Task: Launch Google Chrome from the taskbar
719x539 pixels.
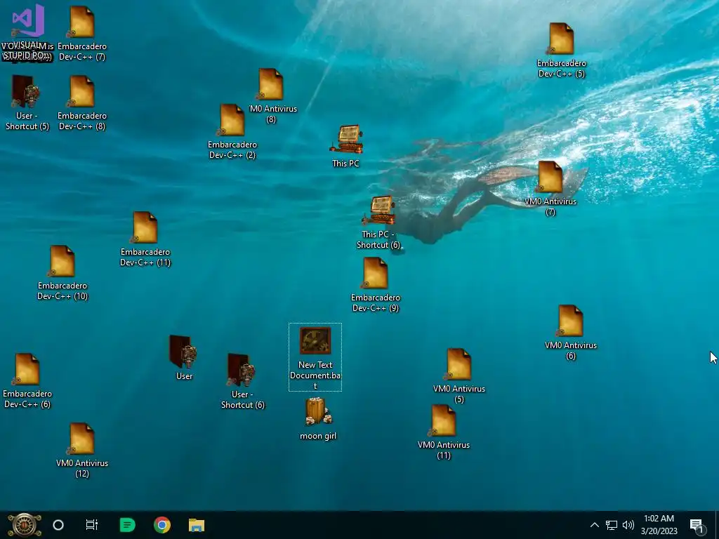Action: pyautogui.click(x=162, y=525)
